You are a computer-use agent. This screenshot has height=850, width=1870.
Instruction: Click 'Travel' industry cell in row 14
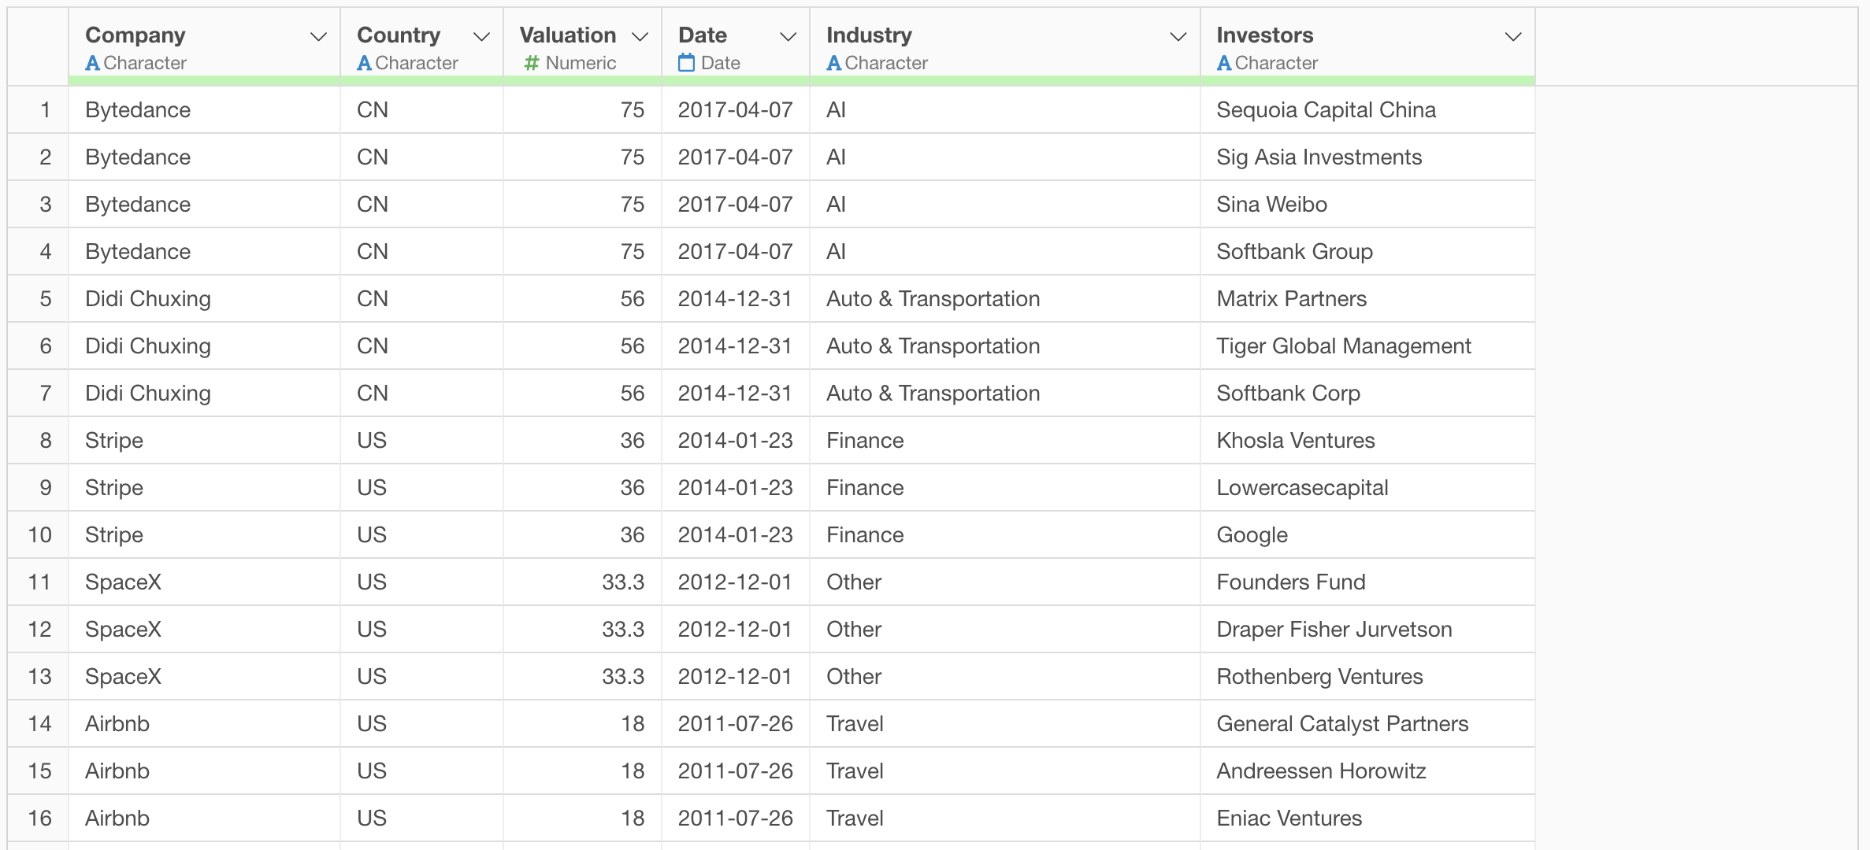(x=1005, y=724)
